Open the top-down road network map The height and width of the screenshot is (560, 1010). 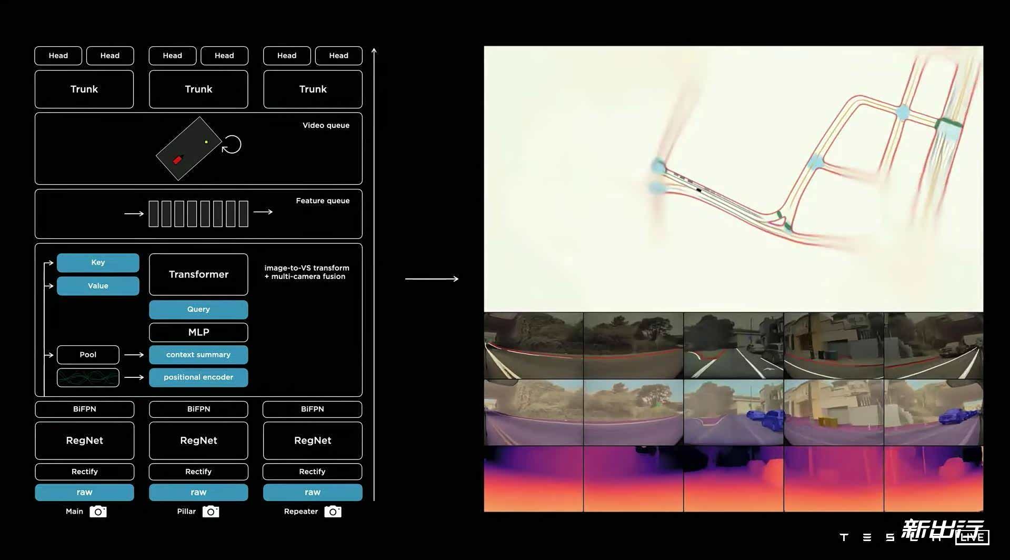[x=733, y=178]
